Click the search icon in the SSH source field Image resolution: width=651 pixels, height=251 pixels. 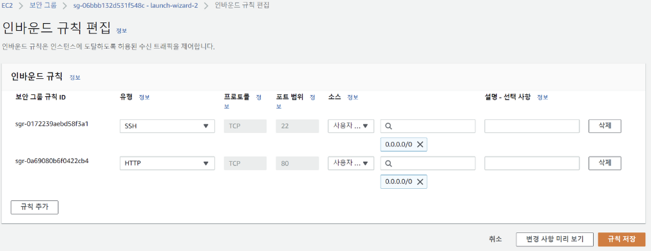tap(389, 126)
